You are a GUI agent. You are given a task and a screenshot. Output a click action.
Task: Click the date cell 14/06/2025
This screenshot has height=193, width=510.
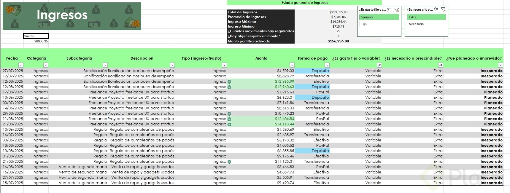click(x=12, y=108)
